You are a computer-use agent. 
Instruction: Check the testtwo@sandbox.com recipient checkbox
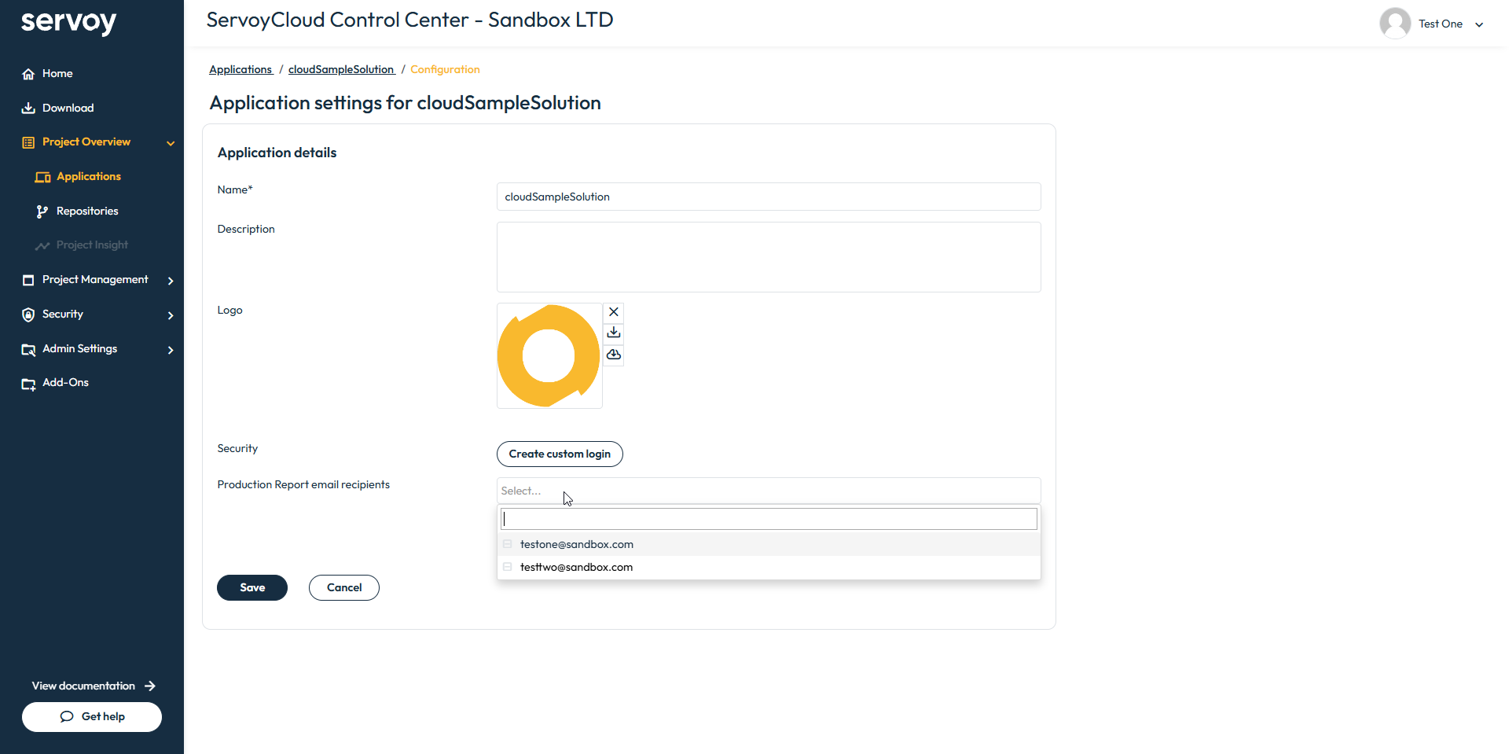[x=508, y=567]
